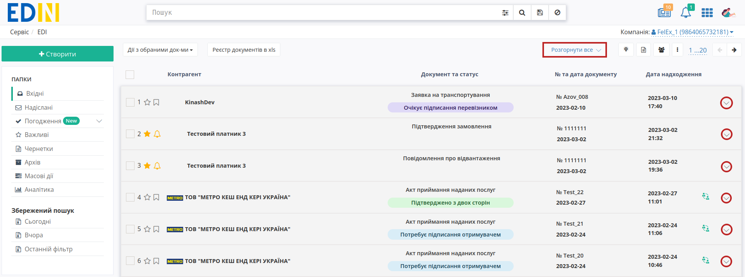Viewport: 745px width, 277px height.
Task: Expand row Test_20 details
Action: (x=726, y=261)
